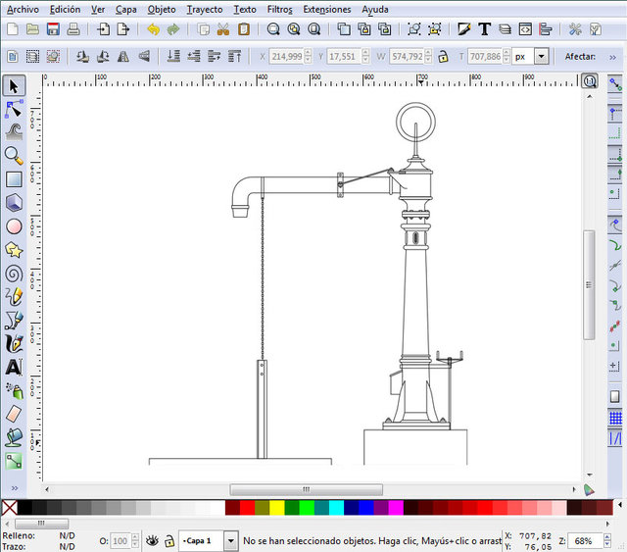Toggle the Capa 1 layer lock
This screenshot has height=552, width=627.
pyautogui.click(x=169, y=540)
